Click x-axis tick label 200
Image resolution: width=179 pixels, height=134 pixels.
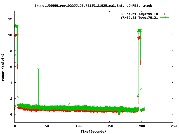click(x=142, y=126)
